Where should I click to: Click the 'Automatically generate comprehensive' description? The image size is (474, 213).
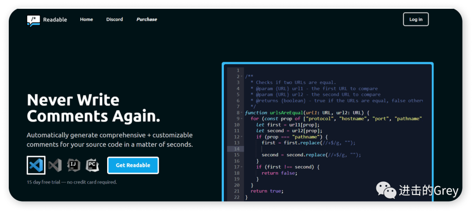click(x=110, y=140)
